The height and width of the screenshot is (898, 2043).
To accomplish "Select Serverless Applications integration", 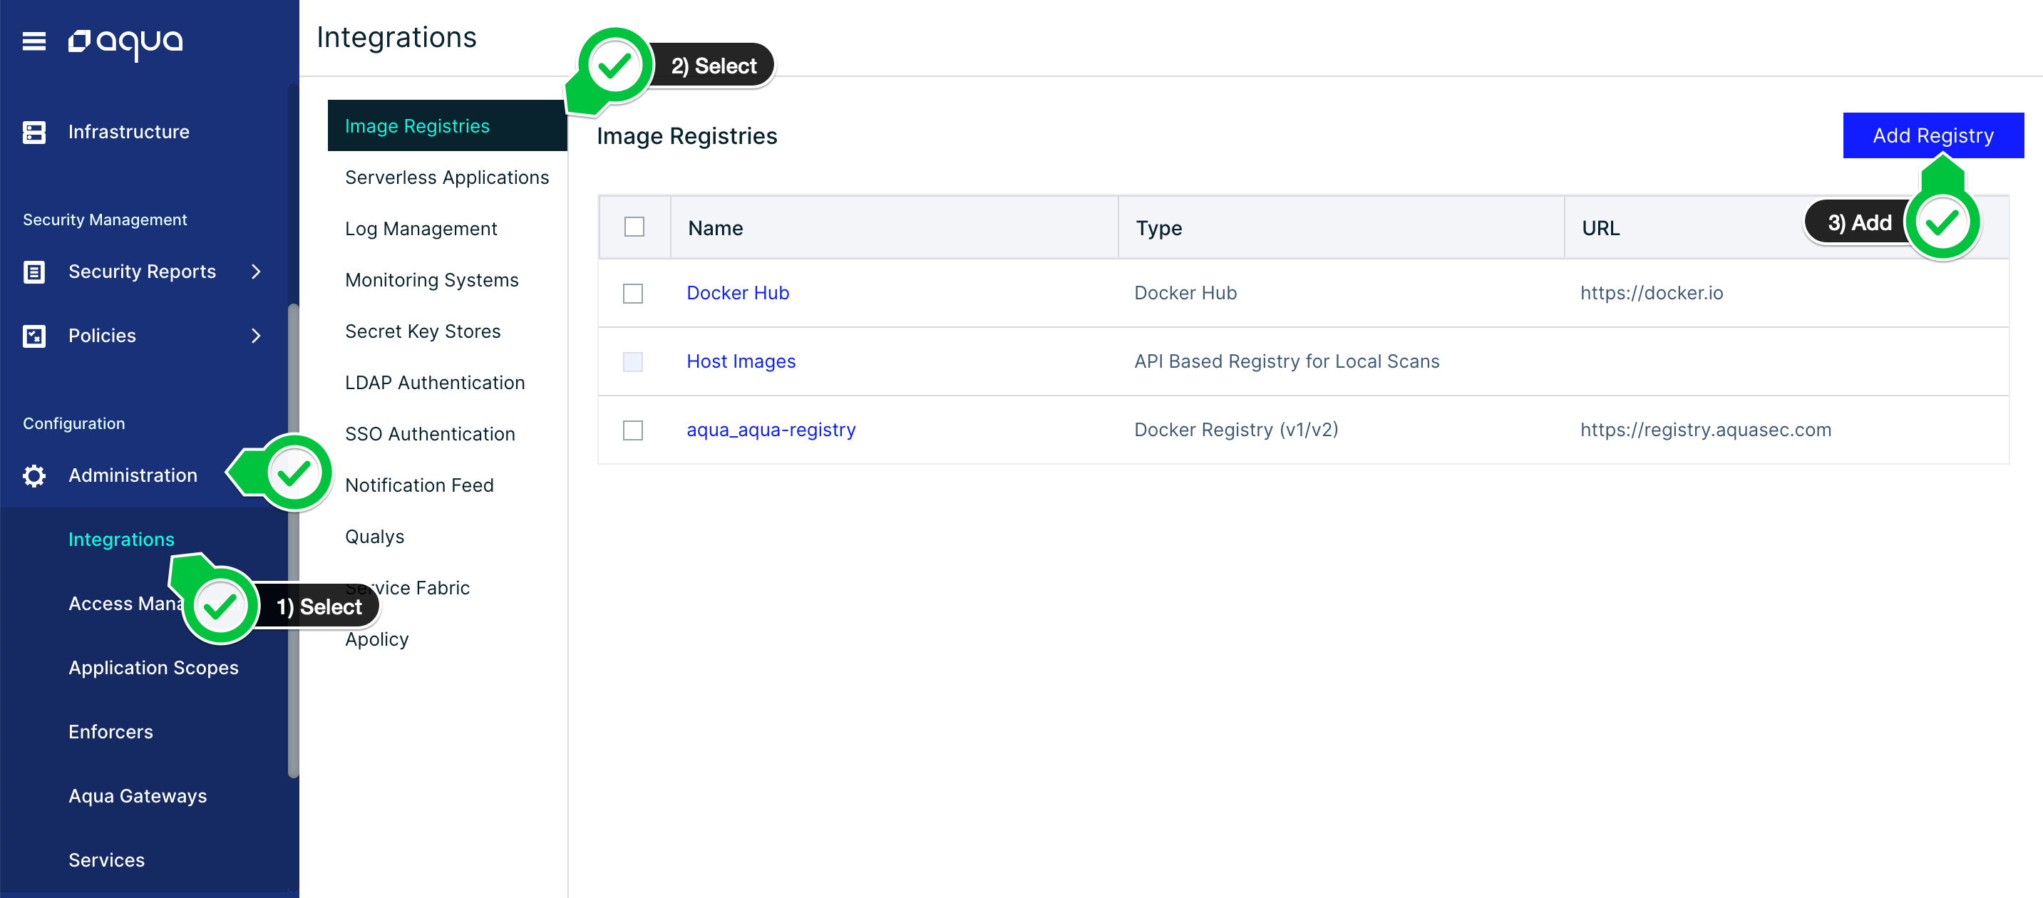I will coord(446,177).
